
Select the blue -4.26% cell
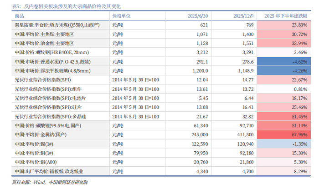(284, 71)
